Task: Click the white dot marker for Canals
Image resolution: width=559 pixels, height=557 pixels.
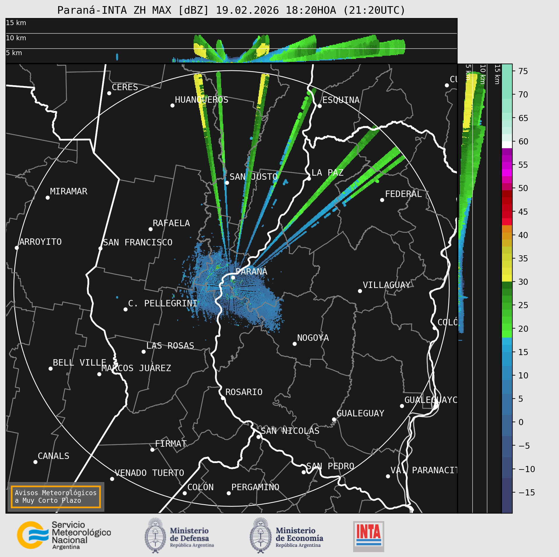Action: tap(35, 462)
